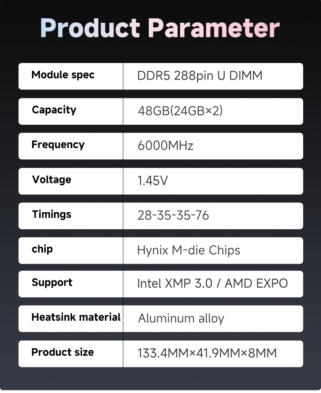Click the DDR5 288pin U DIMM value
This screenshot has width=321, height=393.
click(200, 76)
